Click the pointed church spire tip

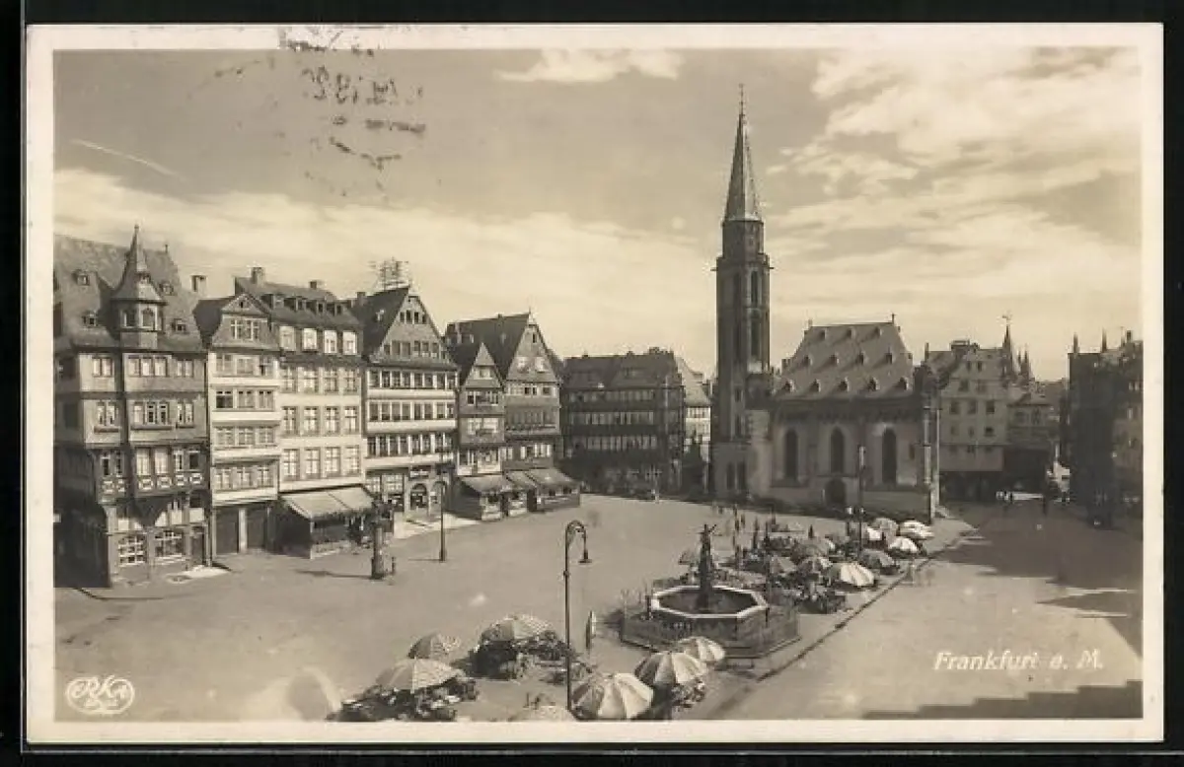[x=741, y=97]
